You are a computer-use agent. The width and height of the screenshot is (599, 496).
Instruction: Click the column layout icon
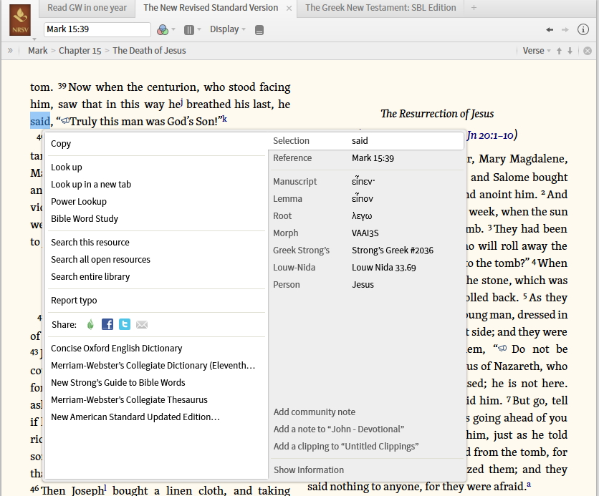[188, 30]
